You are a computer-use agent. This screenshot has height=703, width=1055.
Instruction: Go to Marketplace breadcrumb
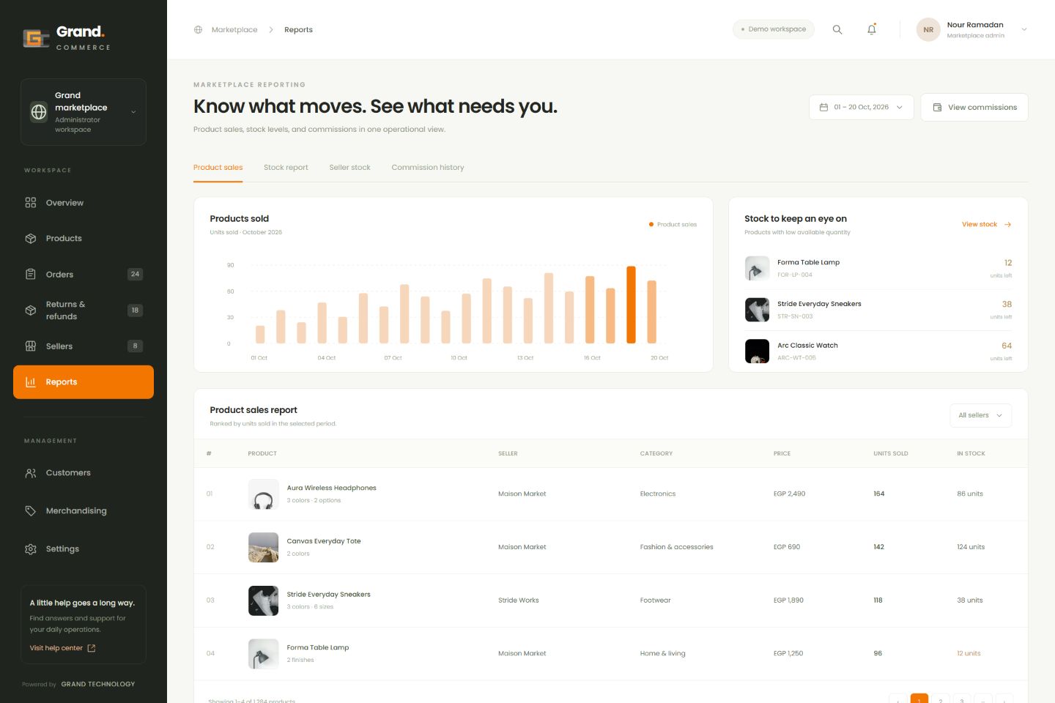(234, 30)
